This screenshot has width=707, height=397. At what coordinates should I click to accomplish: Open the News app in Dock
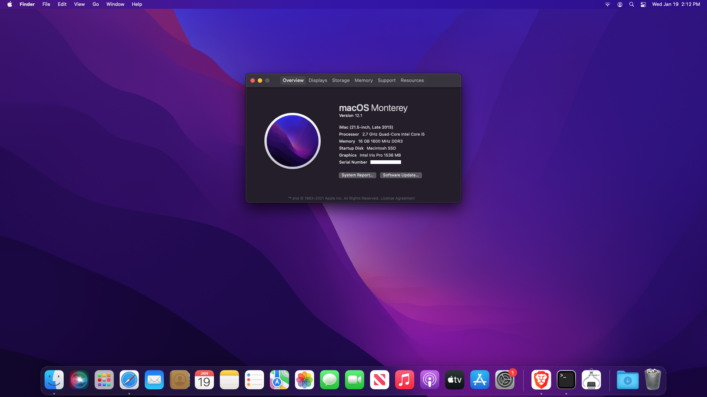tap(380, 380)
